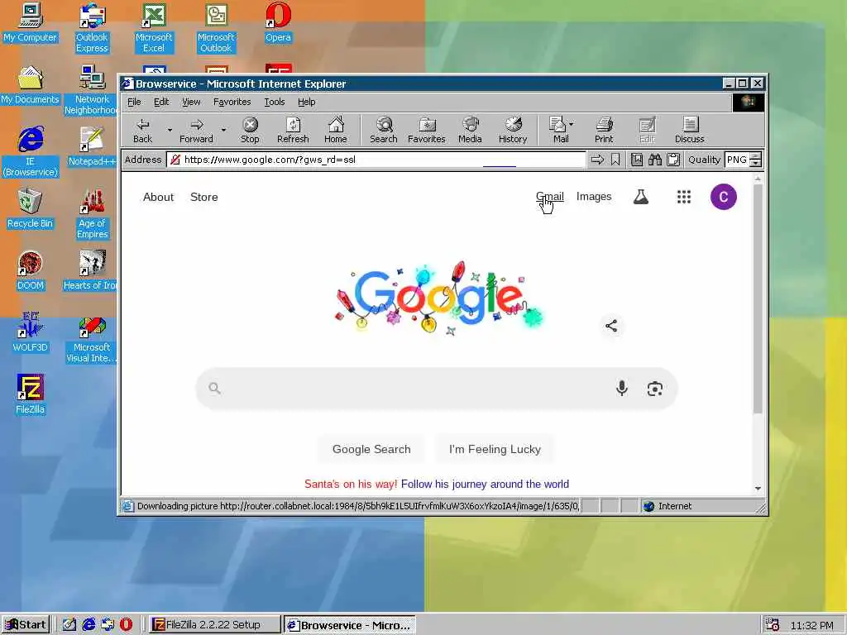Click the Forward toolbar button

pos(196,131)
